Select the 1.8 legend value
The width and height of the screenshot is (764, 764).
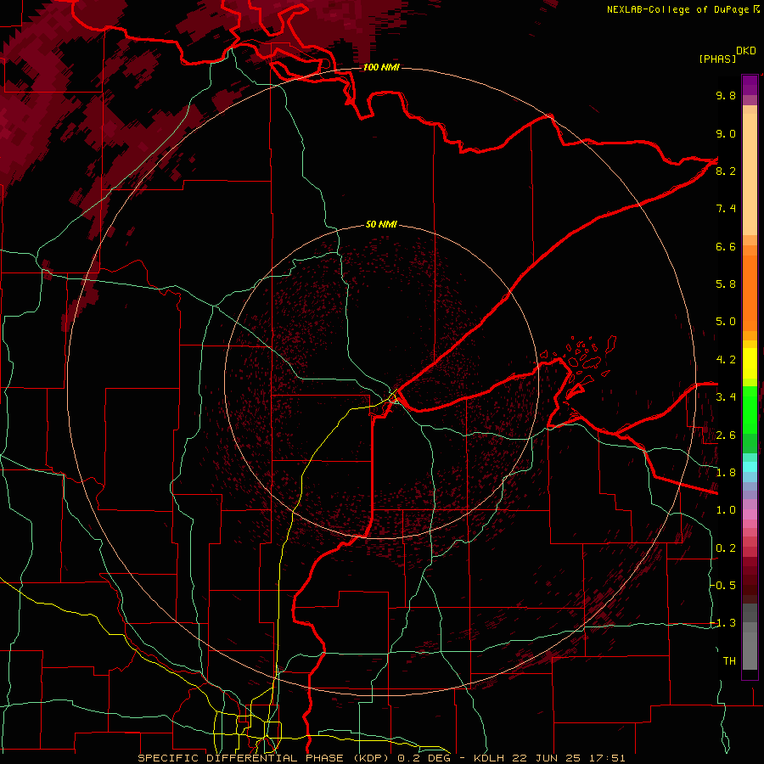726,473
